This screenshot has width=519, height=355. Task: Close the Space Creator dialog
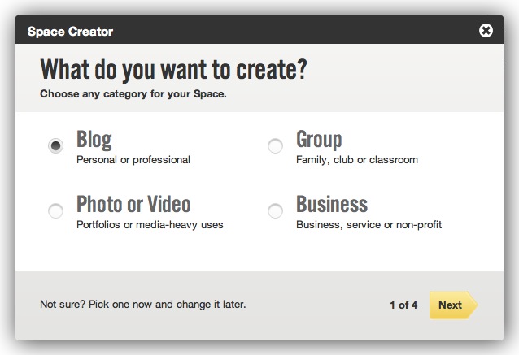(x=486, y=31)
